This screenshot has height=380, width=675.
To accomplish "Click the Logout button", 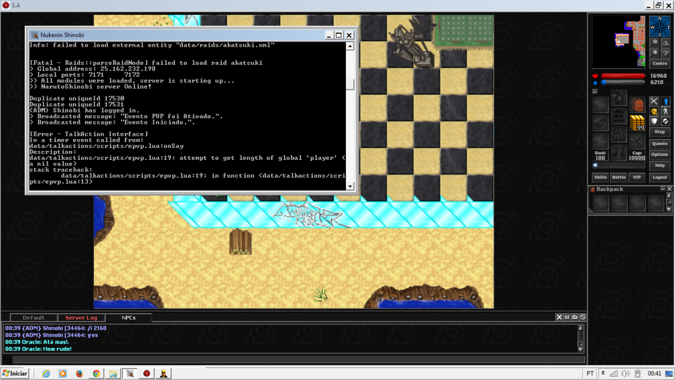I will (659, 177).
